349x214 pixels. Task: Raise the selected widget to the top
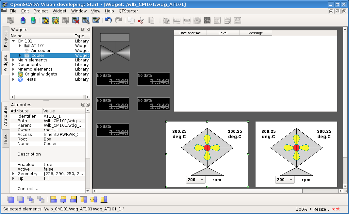point(10,199)
